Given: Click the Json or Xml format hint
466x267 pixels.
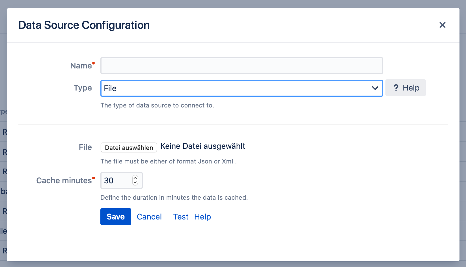Looking at the screenshot, I should [x=168, y=161].
